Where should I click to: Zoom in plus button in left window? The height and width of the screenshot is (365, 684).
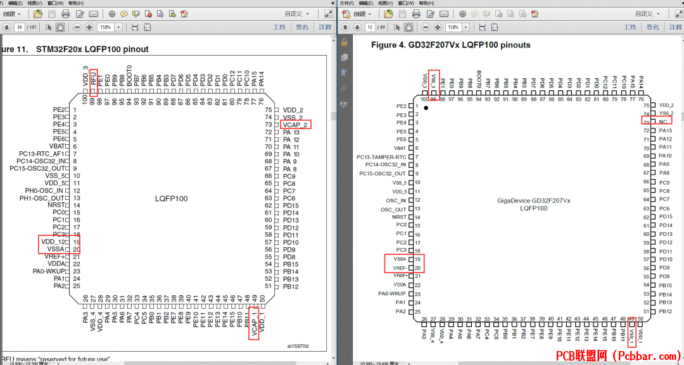tap(89, 27)
